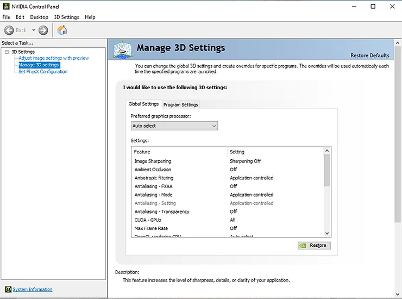Screen dimensions: 402x299
Task: Click the NVIDIA Control Panel title bar icon
Action: point(6,7)
